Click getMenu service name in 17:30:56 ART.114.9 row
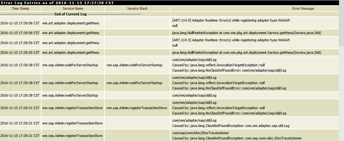This screenshot has width=344, height=141. coord(71,23)
